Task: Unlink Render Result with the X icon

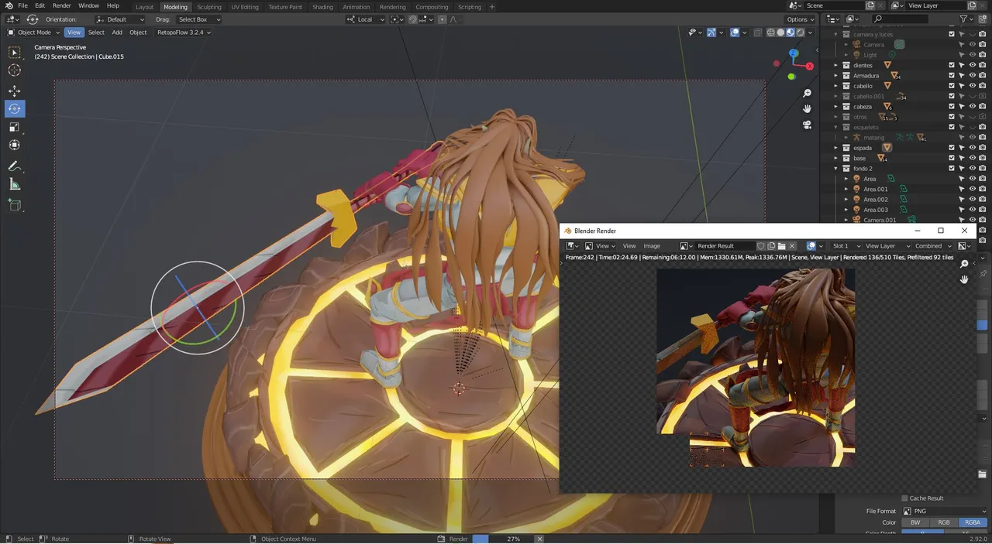Action: 792,246
